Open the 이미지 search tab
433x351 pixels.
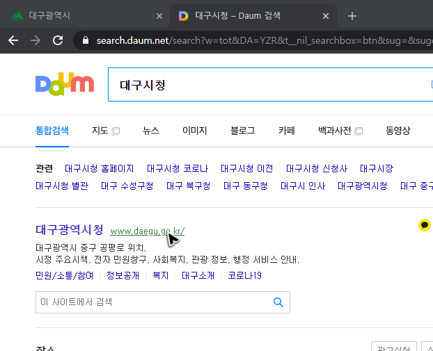pos(195,131)
